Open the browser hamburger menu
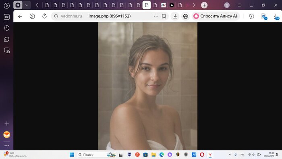This screenshot has height=159, width=282. (239, 5)
